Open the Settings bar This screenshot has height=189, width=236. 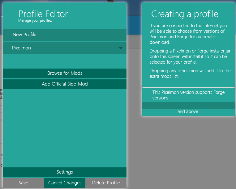pos(65,172)
